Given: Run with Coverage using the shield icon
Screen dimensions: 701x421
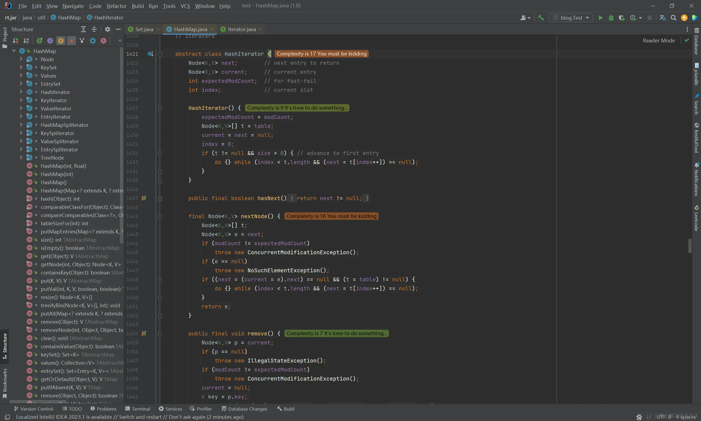Looking at the screenshot, I should (621, 18).
